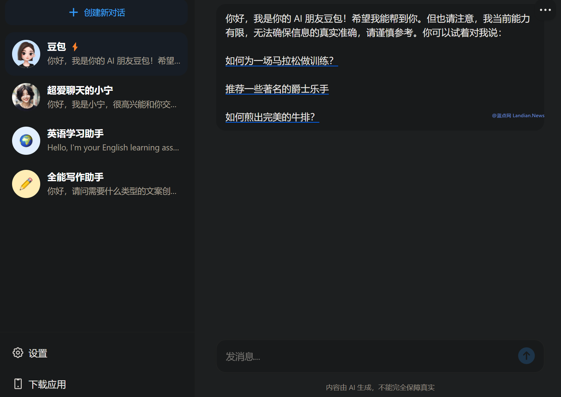
Task: Click the 创建新对话 button
Action: coord(97,12)
